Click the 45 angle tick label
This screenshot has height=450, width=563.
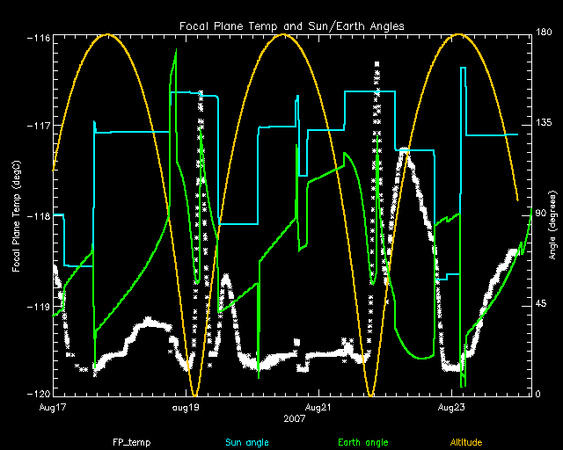tap(539, 304)
